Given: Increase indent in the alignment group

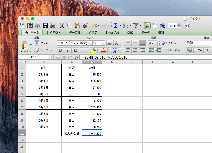Looking at the screenshot, I should click(x=158, y=50).
